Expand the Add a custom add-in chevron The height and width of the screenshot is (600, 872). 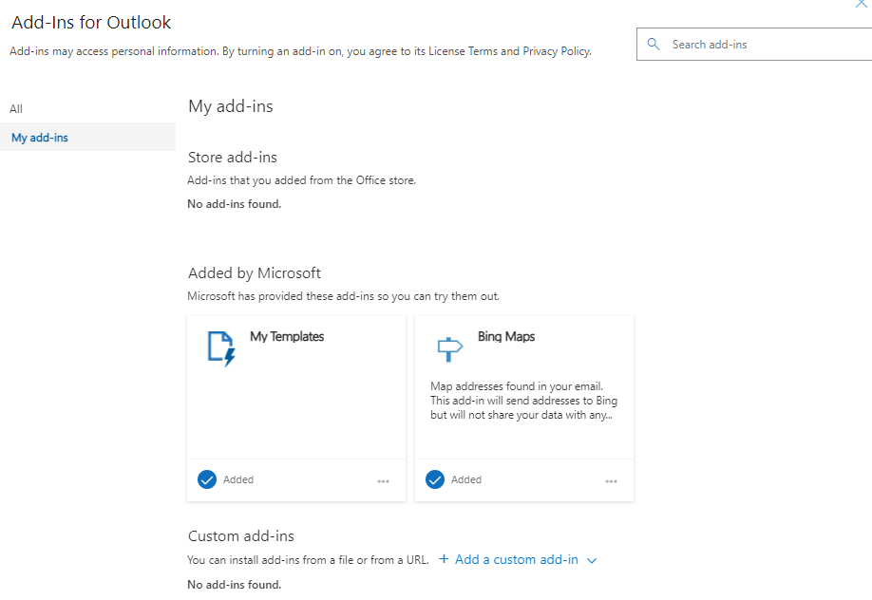point(592,560)
